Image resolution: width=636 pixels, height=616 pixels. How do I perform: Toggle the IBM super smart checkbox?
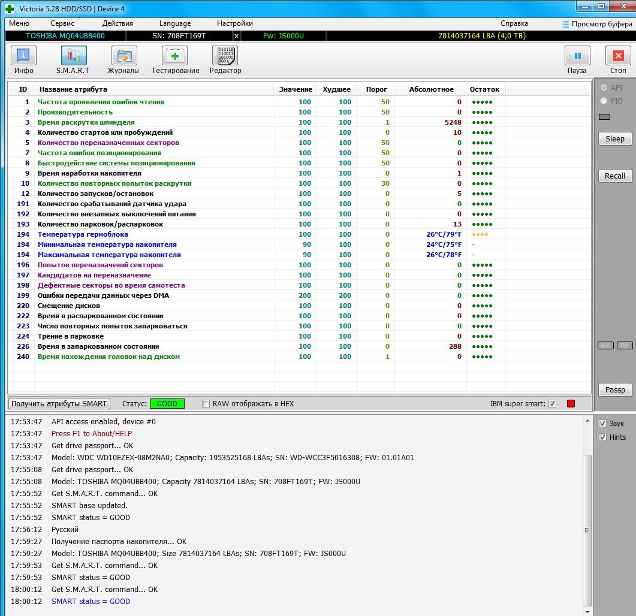[x=552, y=404]
